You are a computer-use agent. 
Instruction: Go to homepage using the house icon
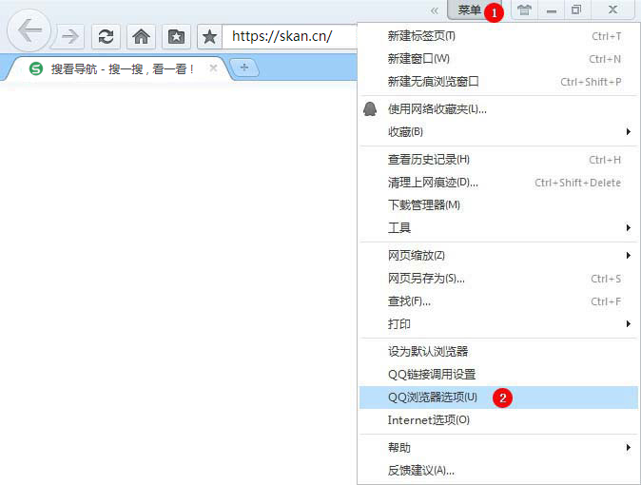click(141, 36)
